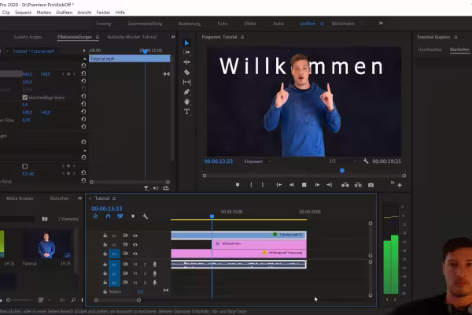Select the Hand tool
Image resolution: width=472 pixels, height=315 pixels.
[x=186, y=102]
